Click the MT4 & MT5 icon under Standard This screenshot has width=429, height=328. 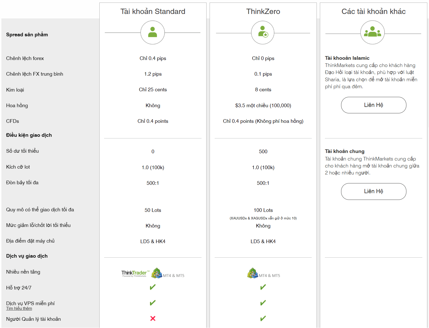[x=168, y=273]
